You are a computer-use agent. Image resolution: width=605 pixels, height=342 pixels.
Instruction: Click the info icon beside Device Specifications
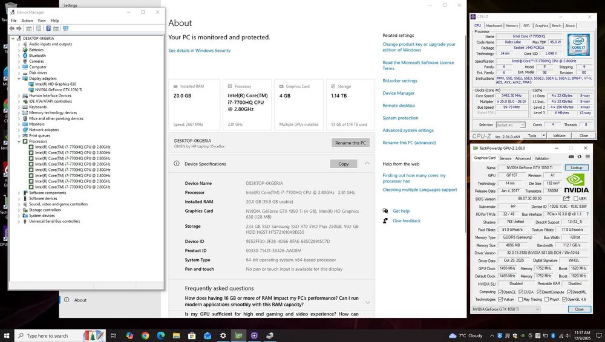(176, 164)
